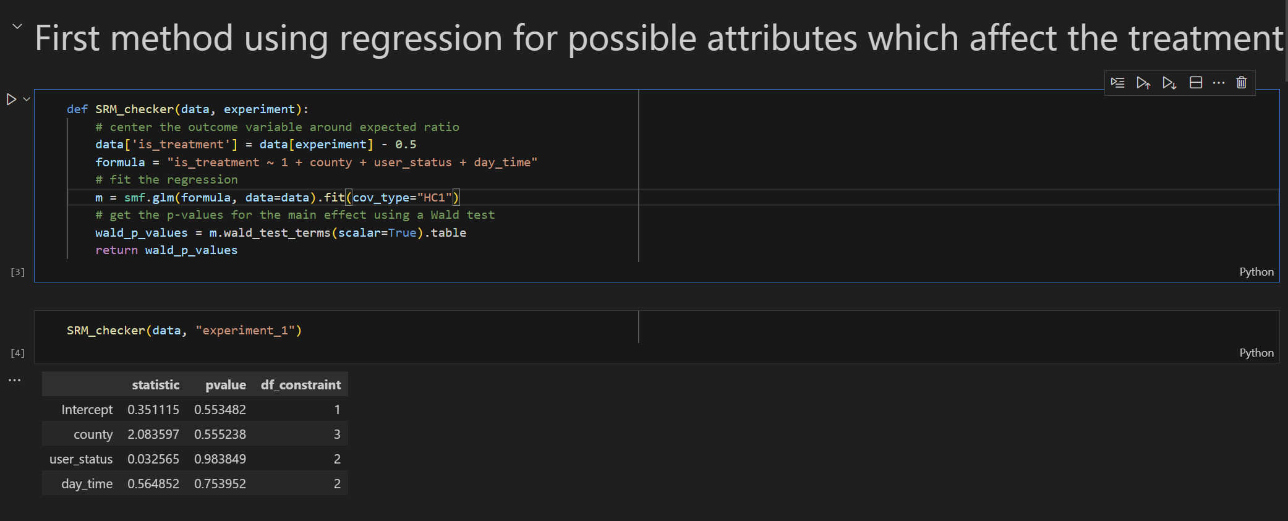Execute this cell and all below
The height and width of the screenshot is (521, 1288).
coord(1169,83)
